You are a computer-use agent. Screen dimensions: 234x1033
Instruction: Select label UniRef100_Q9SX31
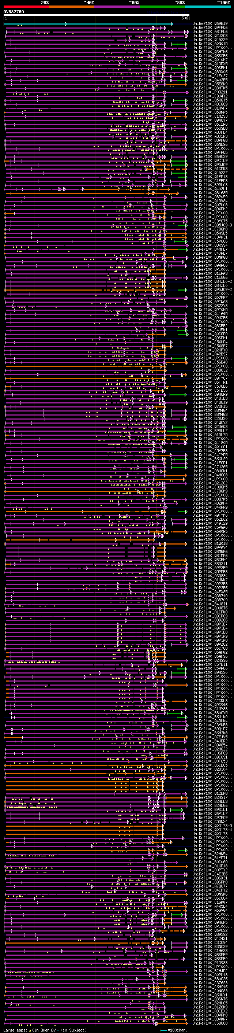coord(210,878)
